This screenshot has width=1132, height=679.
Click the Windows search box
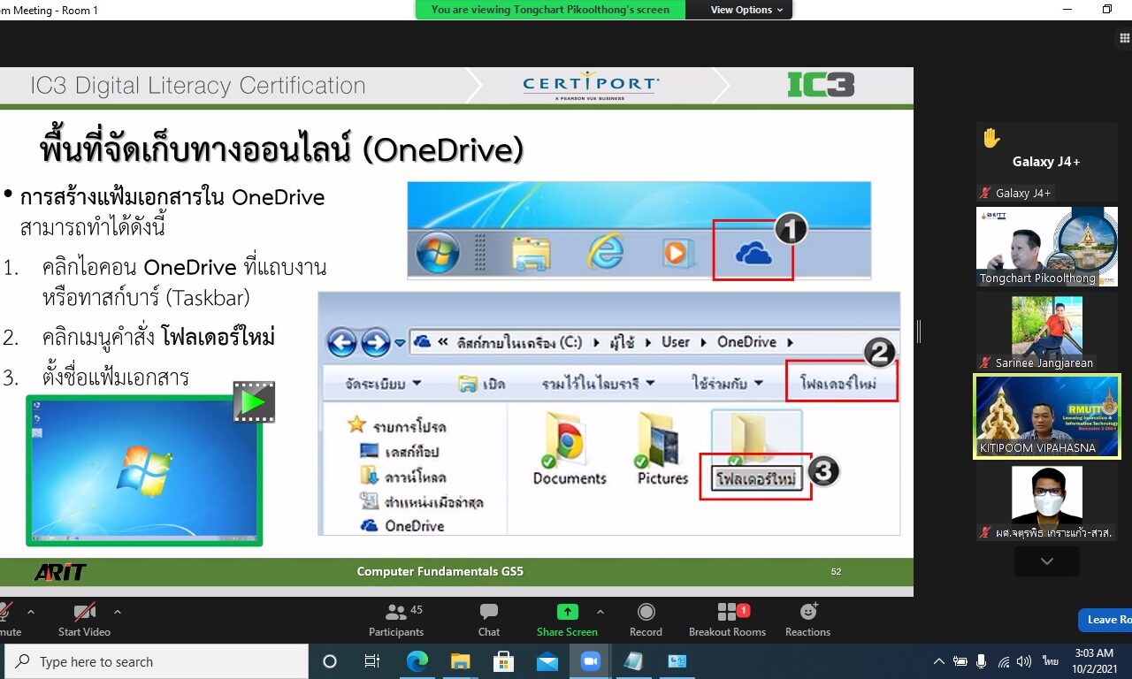pos(157,661)
